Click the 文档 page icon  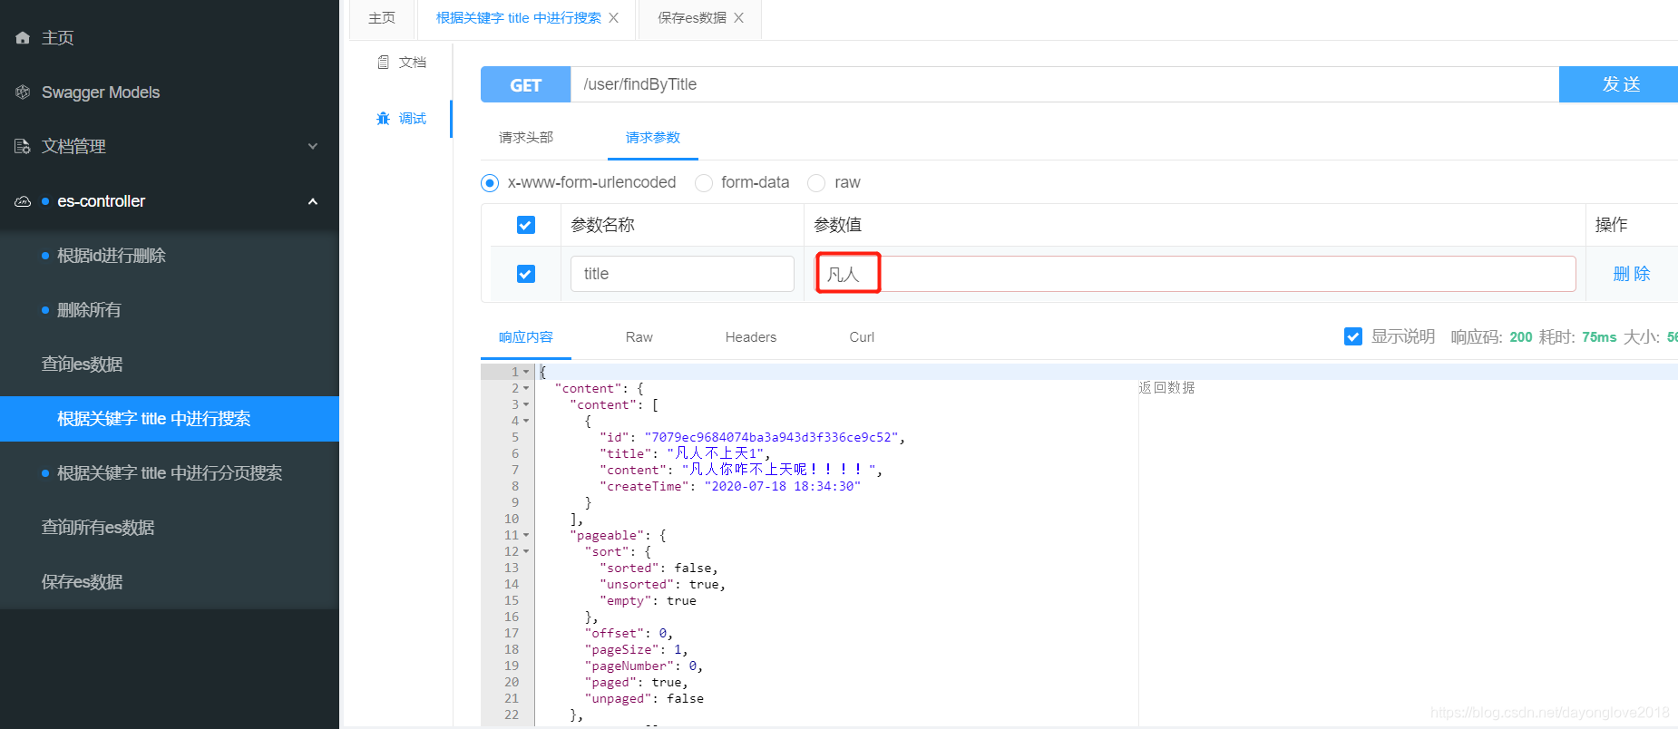coord(384,63)
